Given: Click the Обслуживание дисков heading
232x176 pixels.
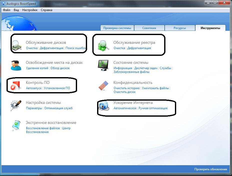Looking at the screenshot, I should coord(46,43).
